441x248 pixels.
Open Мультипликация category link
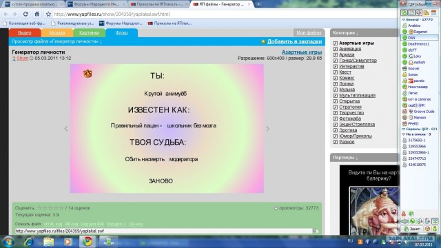click(357, 95)
